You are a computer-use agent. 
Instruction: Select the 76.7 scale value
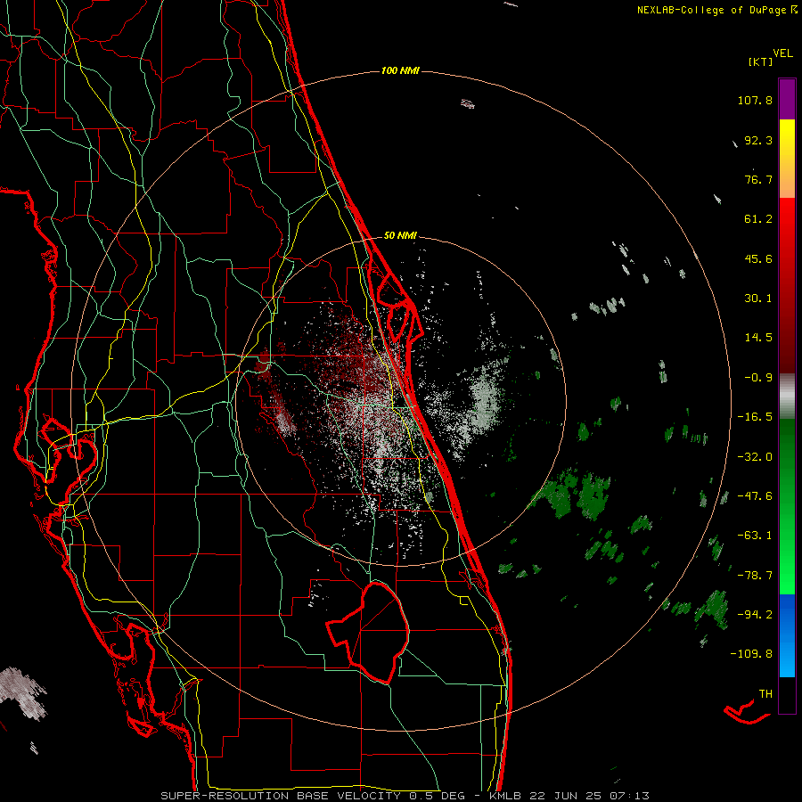tap(758, 179)
